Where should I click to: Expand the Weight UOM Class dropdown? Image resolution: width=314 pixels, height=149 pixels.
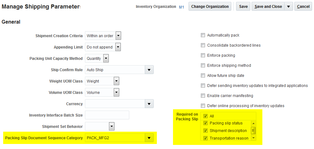tap(116, 81)
